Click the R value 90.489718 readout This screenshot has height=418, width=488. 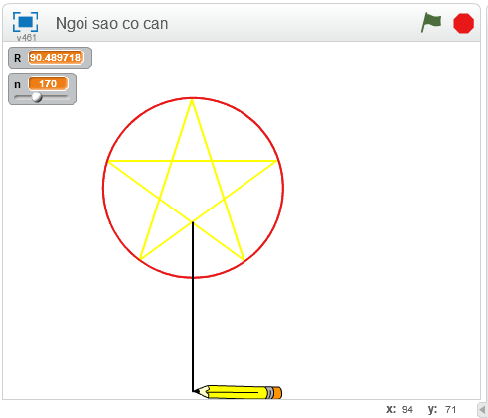pos(56,58)
